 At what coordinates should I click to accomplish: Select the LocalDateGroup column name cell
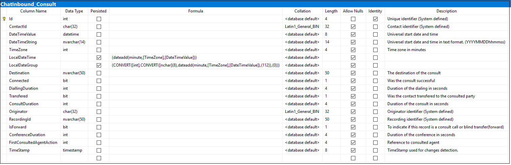coord(34,65)
